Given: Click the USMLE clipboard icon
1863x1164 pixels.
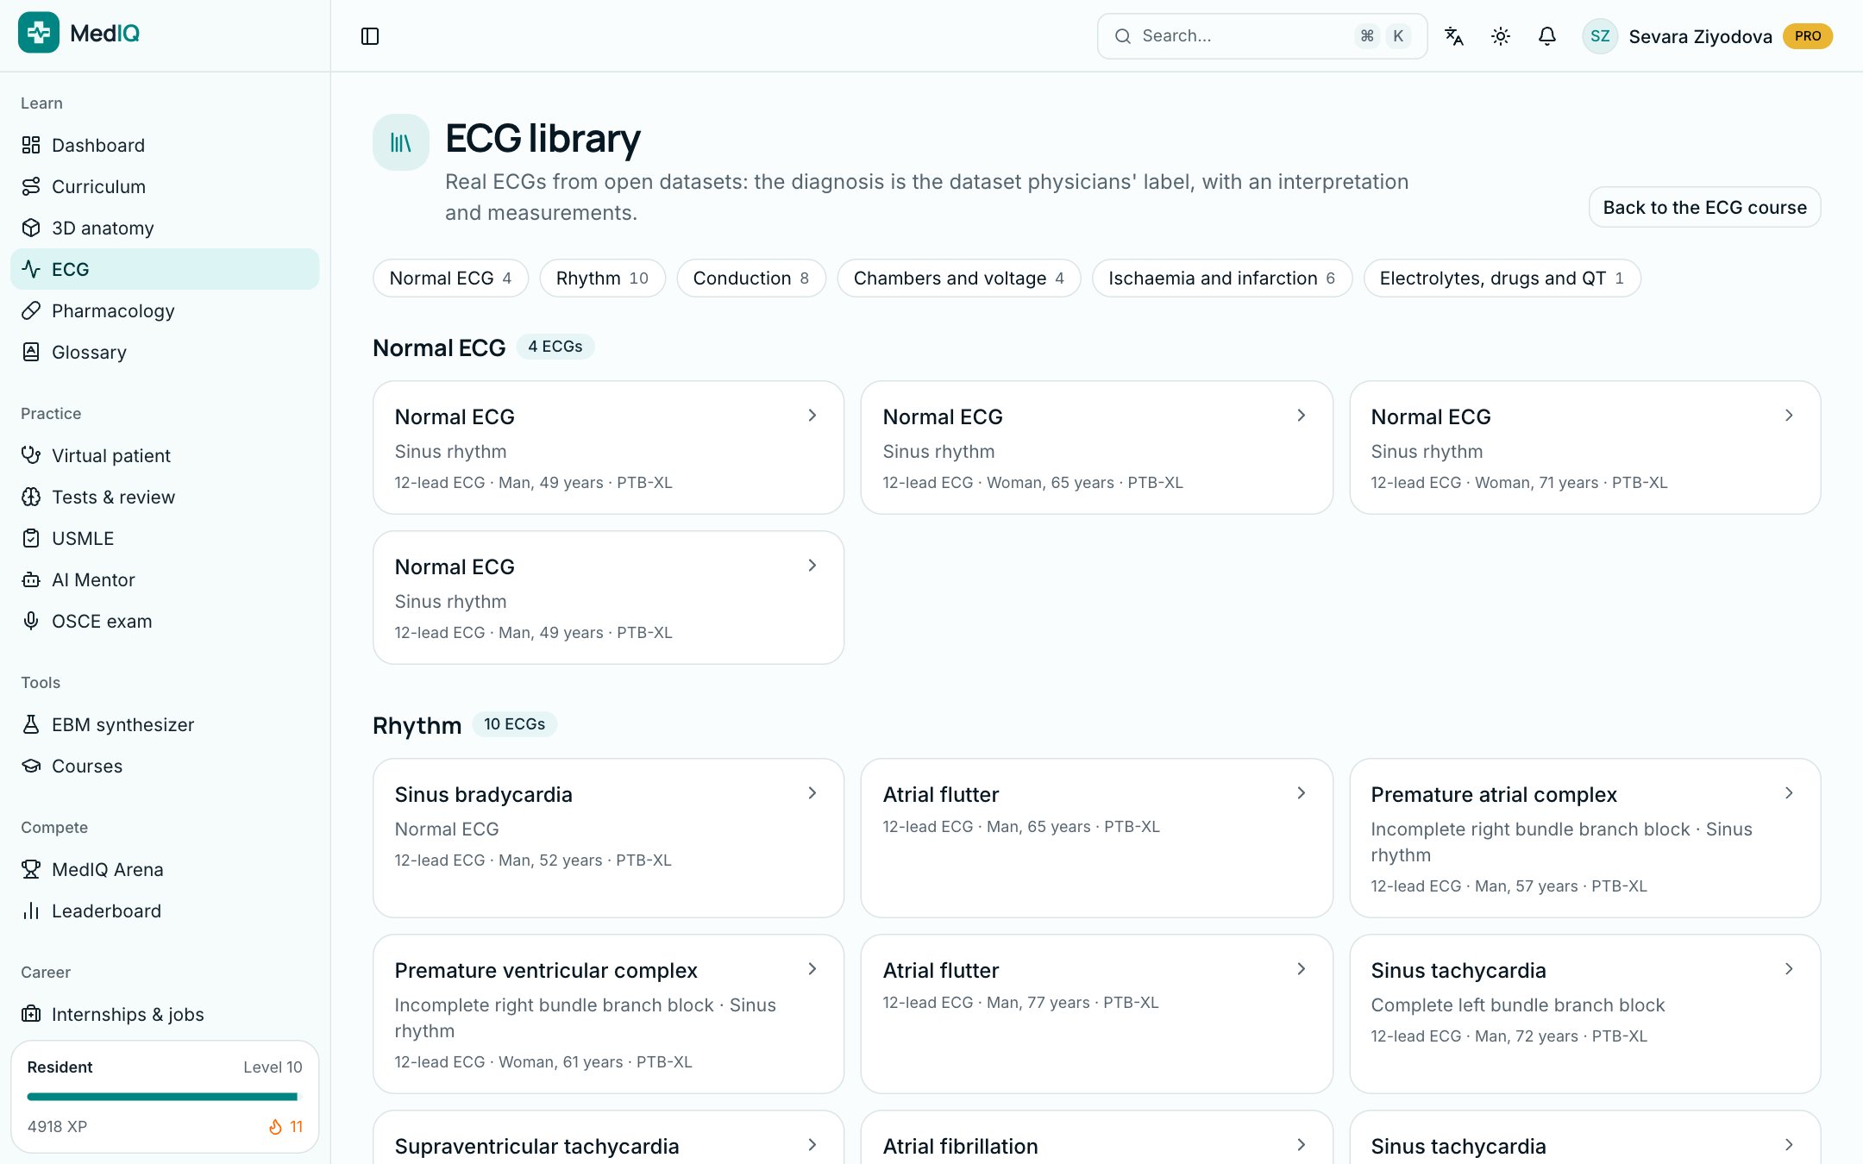Looking at the screenshot, I should click(31, 538).
